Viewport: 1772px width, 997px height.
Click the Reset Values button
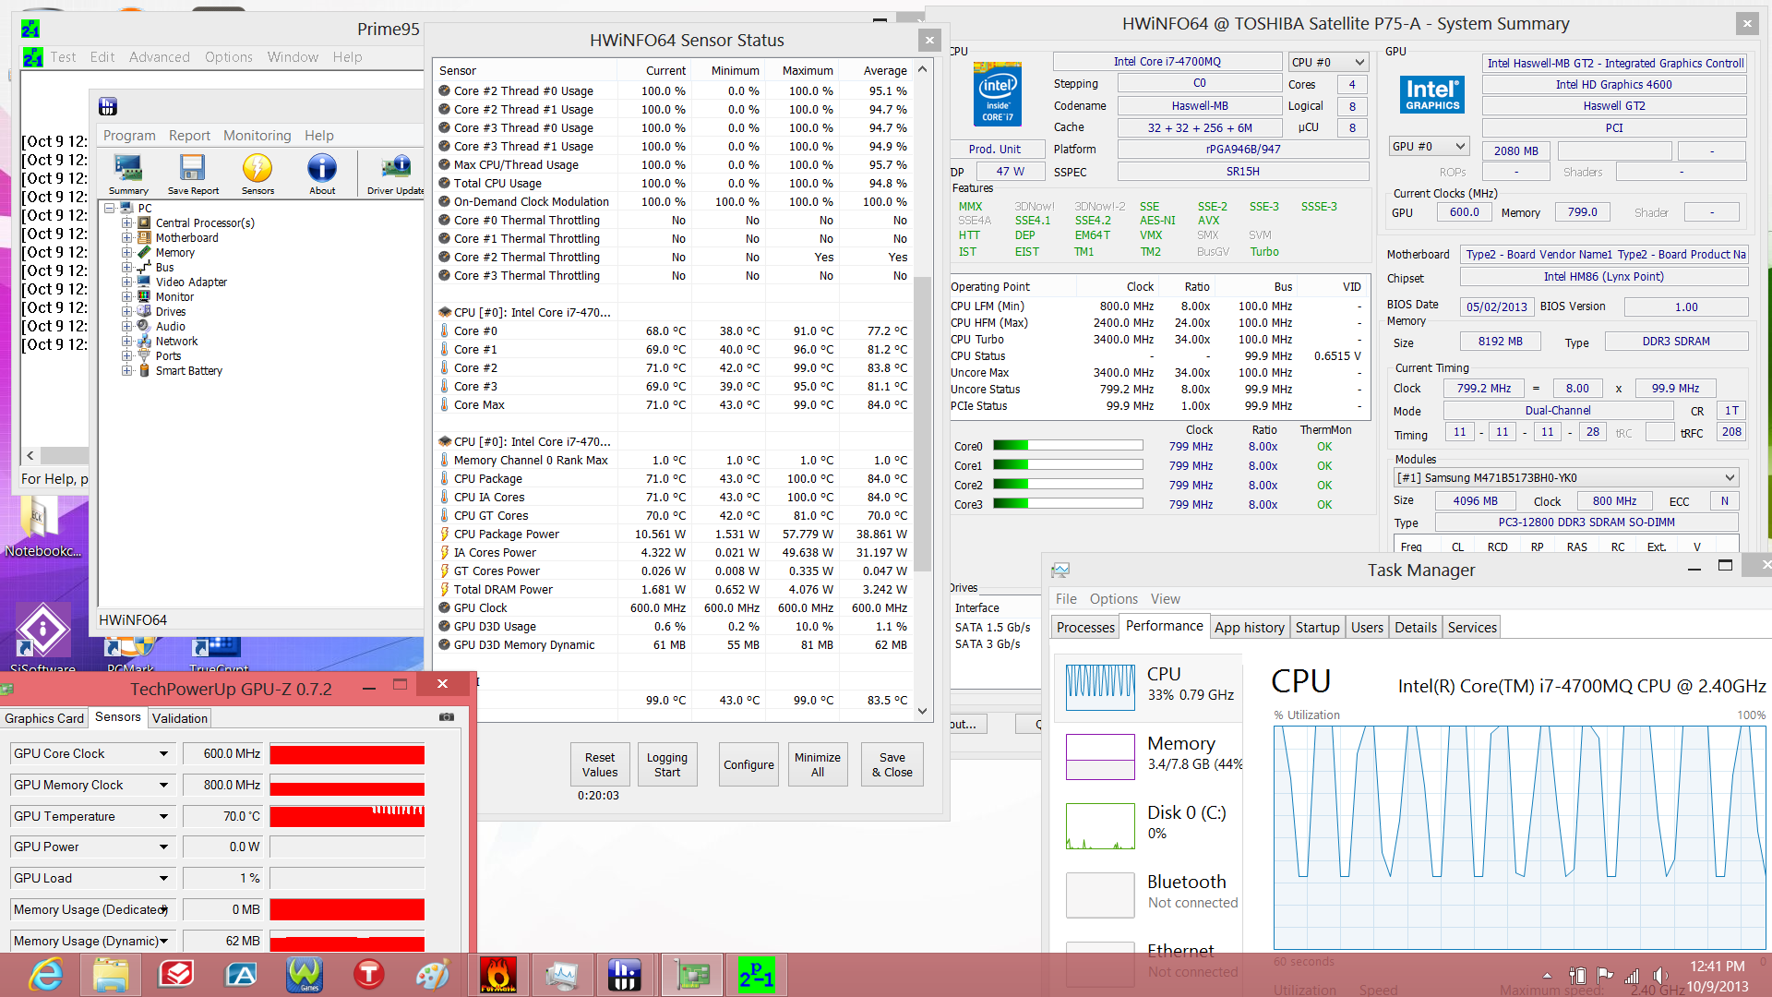[600, 764]
